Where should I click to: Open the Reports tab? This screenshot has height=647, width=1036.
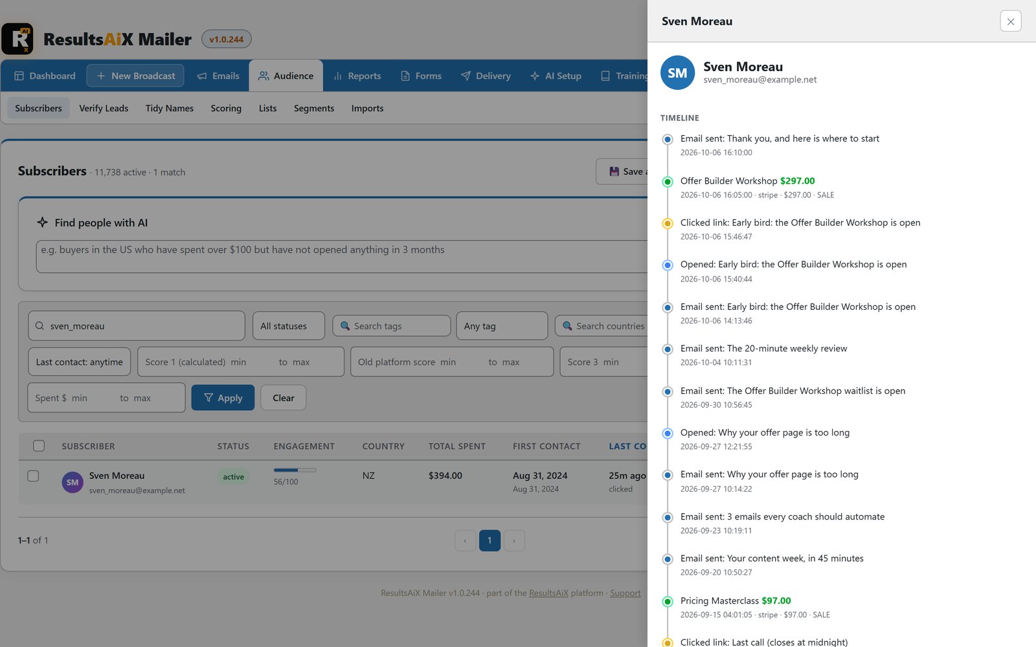(357, 76)
